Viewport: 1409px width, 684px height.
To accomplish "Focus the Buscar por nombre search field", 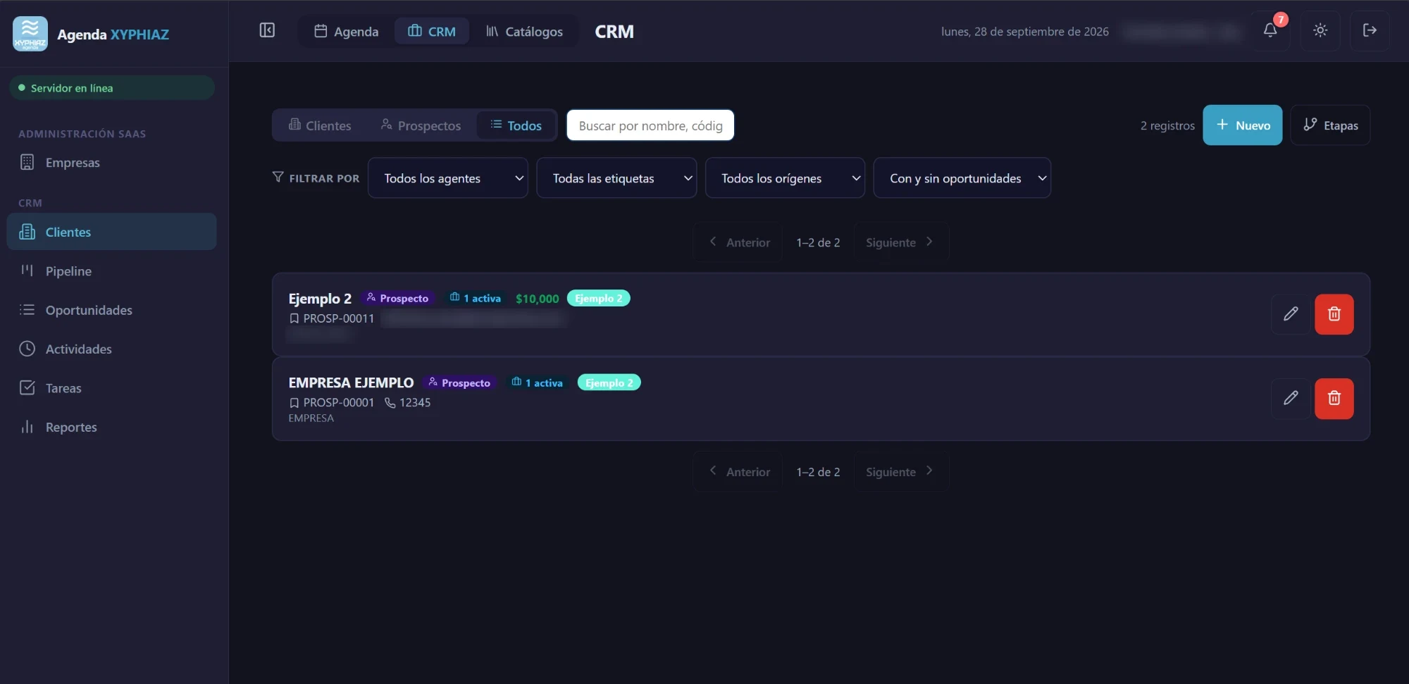I will coord(650,125).
